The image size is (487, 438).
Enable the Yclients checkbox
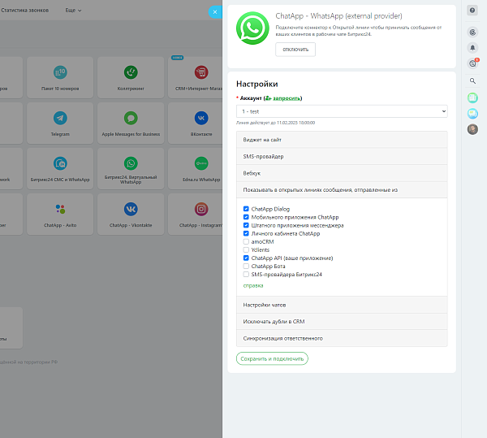(x=246, y=249)
